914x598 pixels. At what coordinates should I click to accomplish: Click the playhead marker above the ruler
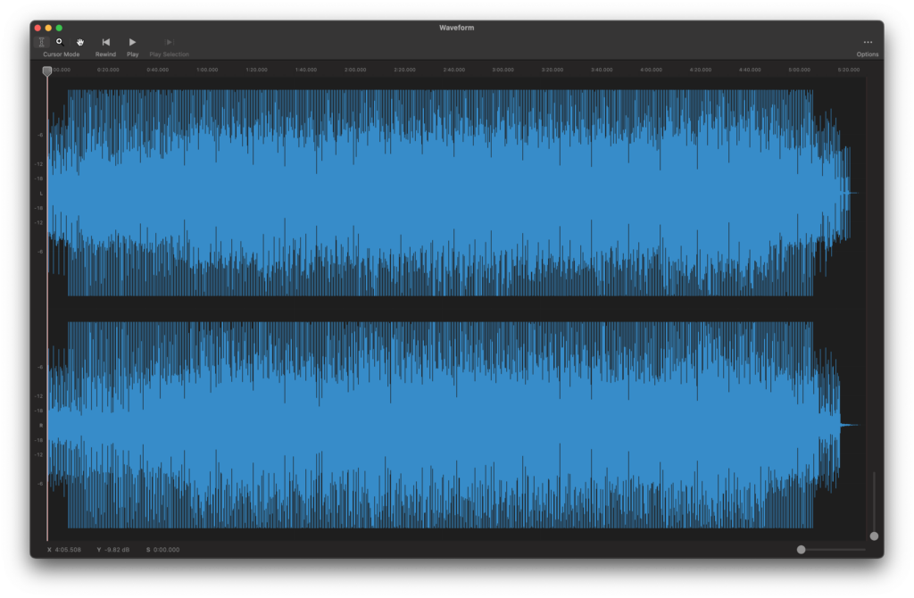pyautogui.click(x=48, y=72)
